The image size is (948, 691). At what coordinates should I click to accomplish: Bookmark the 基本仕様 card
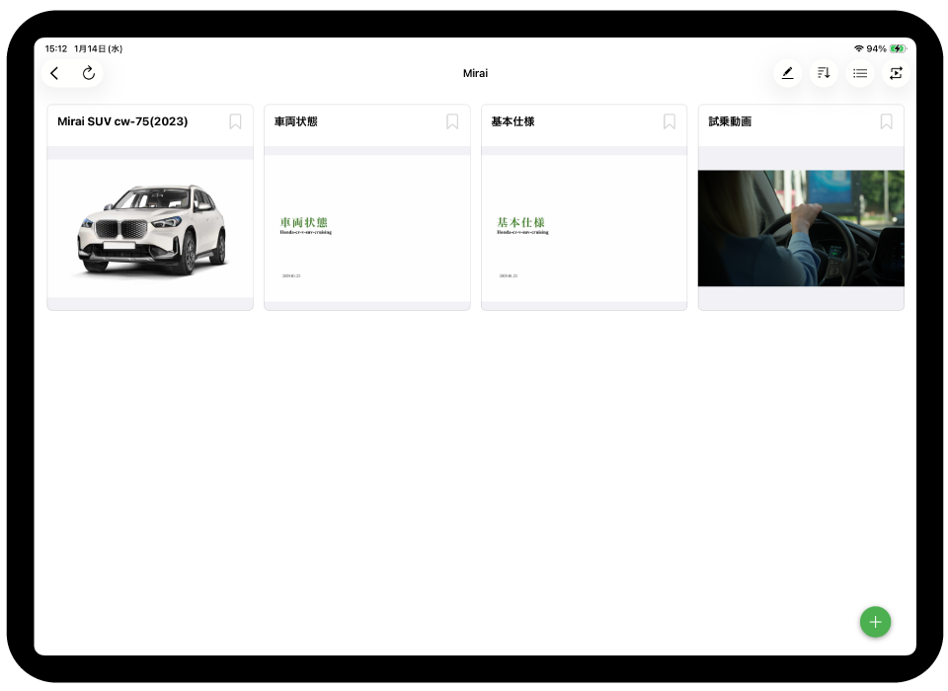[670, 121]
